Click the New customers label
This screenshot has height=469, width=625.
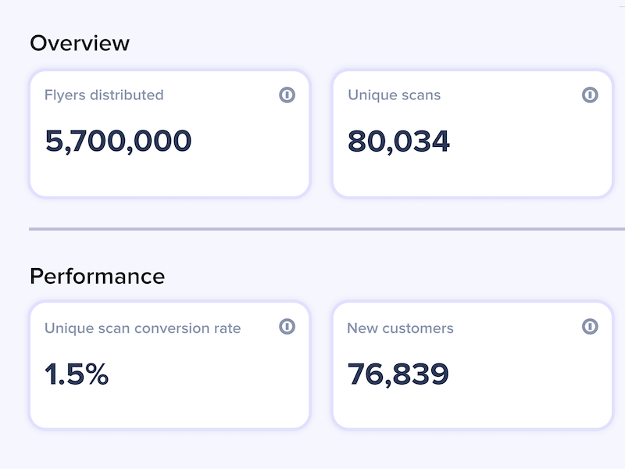pyautogui.click(x=400, y=328)
